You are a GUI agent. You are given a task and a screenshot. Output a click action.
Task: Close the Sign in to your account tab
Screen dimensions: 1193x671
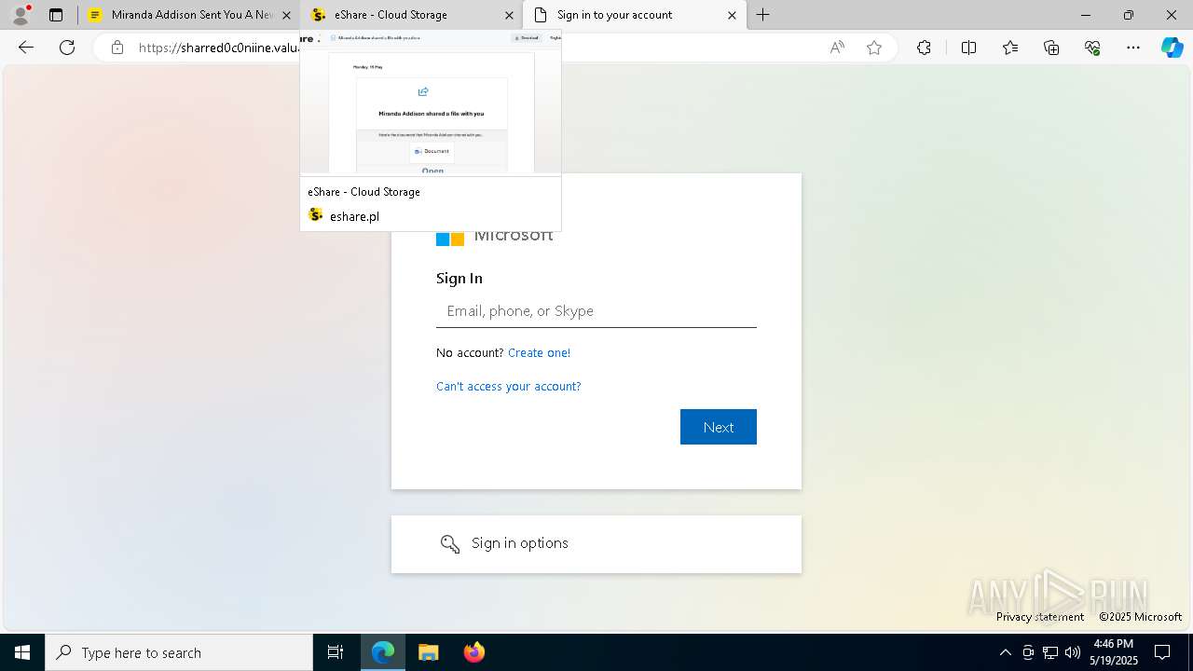point(732,15)
